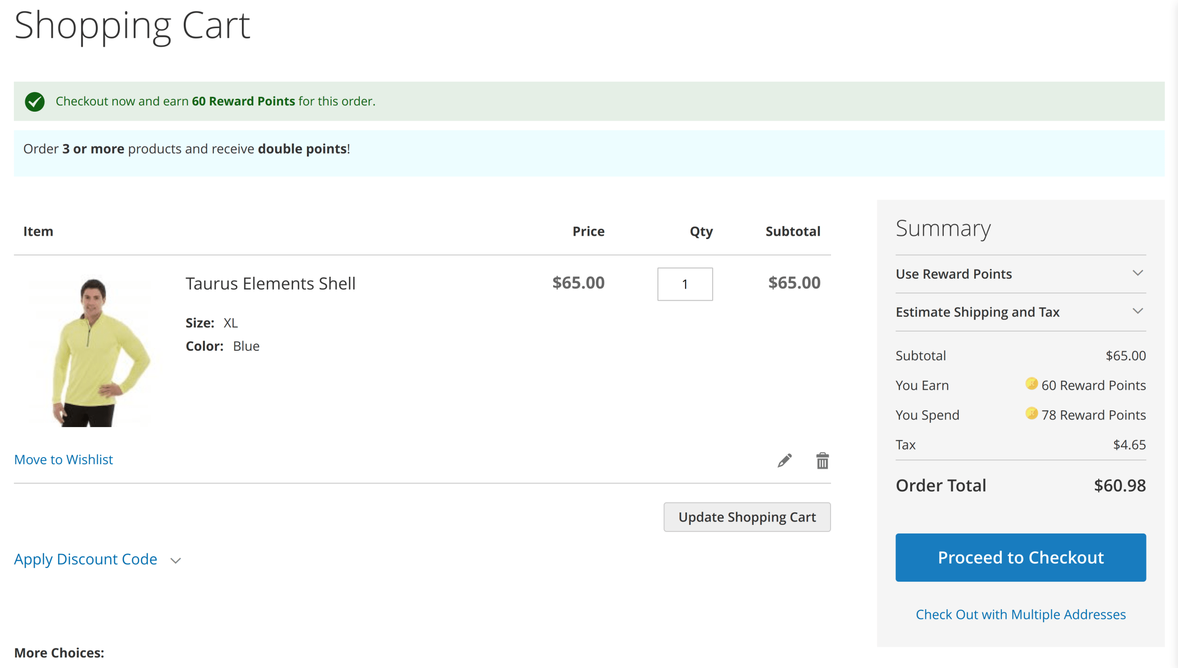Click the You Earn label
1178x668 pixels.
pyautogui.click(x=922, y=386)
